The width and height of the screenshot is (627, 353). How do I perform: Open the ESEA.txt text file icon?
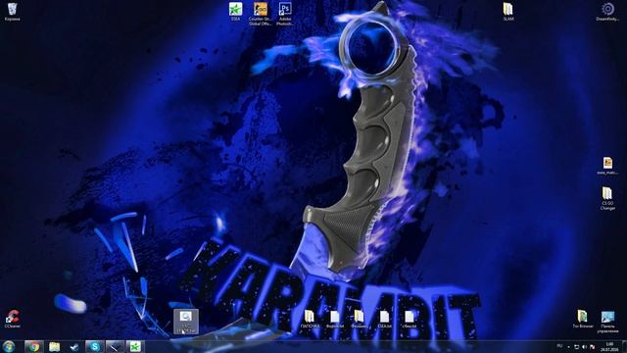click(384, 319)
